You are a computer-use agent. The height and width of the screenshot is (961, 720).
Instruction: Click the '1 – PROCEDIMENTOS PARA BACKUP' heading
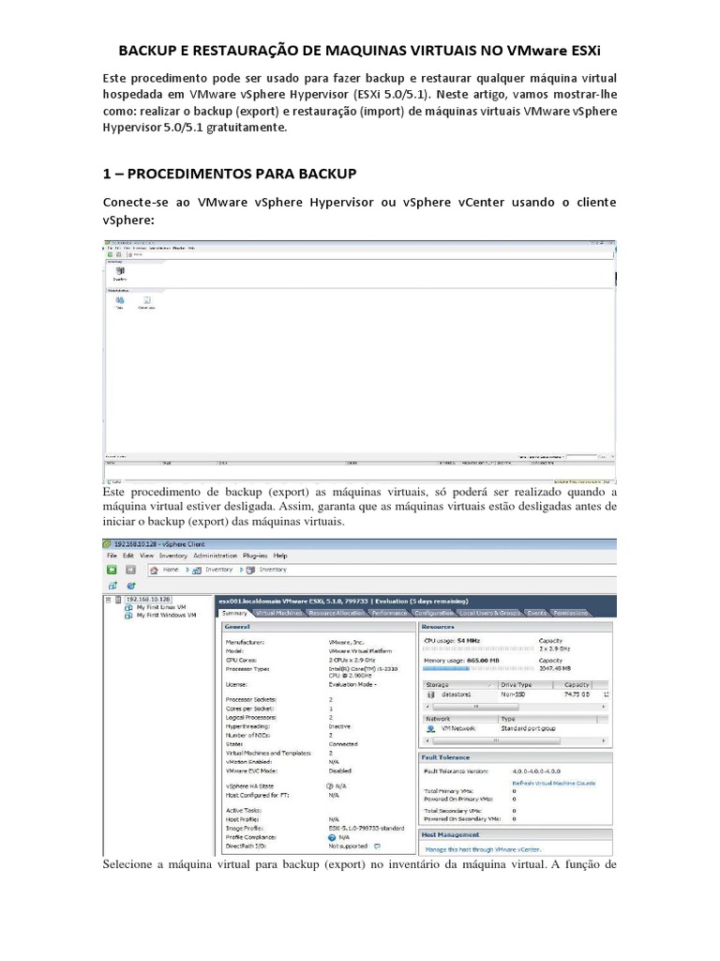coord(230,174)
